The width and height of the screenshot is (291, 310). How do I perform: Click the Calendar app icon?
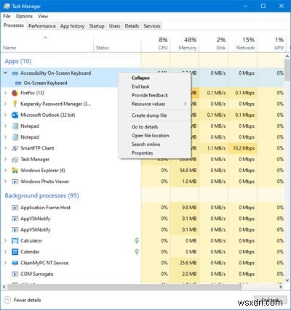coord(15,252)
